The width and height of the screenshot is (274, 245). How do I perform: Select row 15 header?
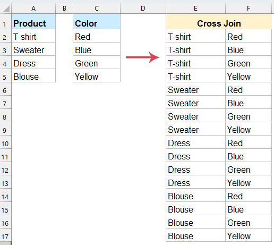(5, 208)
